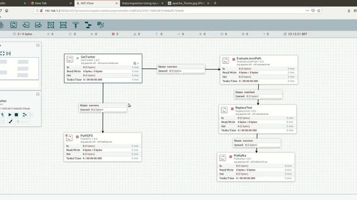Open the page actions ellipsis menu
The width and height of the screenshot is (357, 200).
[307, 11]
